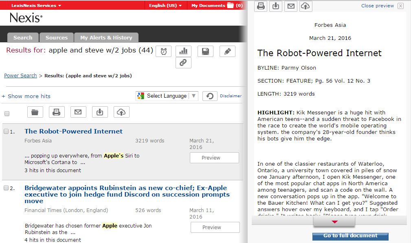Viewport: 411px width, 243px height.
Task: Expand Show more hits
Action: tap(26, 96)
